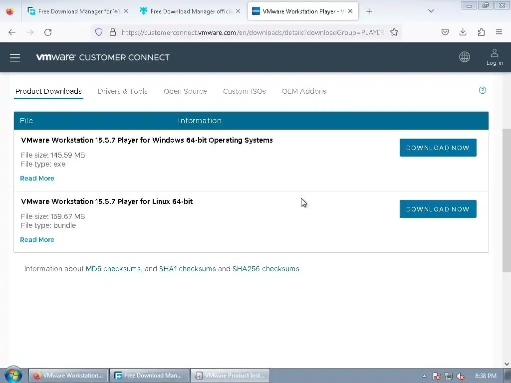
Task: Click the browser back arrow
Action: coord(12,32)
